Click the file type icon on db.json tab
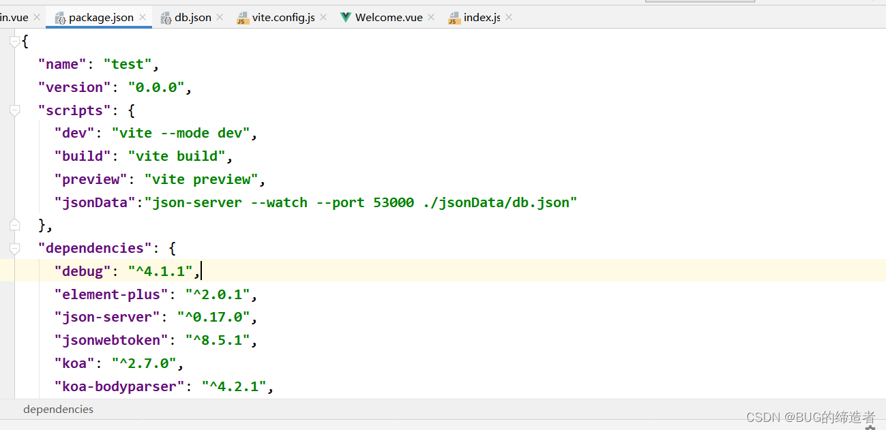 pos(166,17)
